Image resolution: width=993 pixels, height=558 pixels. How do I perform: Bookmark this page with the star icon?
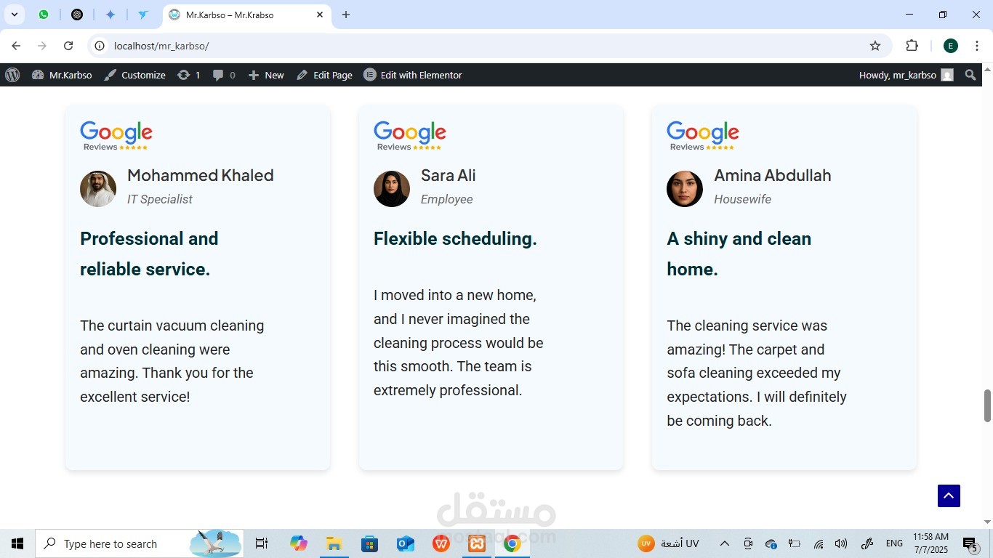coord(875,46)
